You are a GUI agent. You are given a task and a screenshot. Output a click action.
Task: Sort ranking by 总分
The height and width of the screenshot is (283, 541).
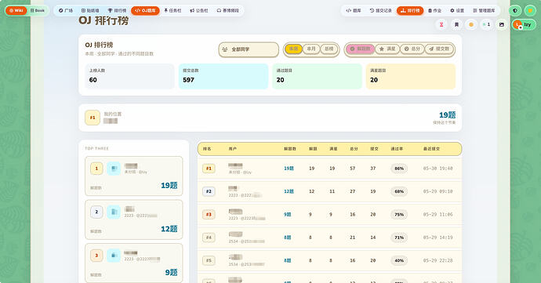pyautogui.click(x=412, y=49)
